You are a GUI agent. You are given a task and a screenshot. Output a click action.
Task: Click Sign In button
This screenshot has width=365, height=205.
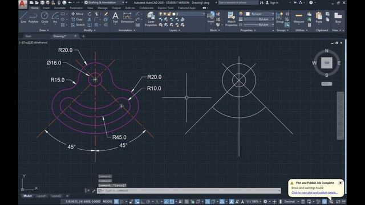tap(272, 2)
